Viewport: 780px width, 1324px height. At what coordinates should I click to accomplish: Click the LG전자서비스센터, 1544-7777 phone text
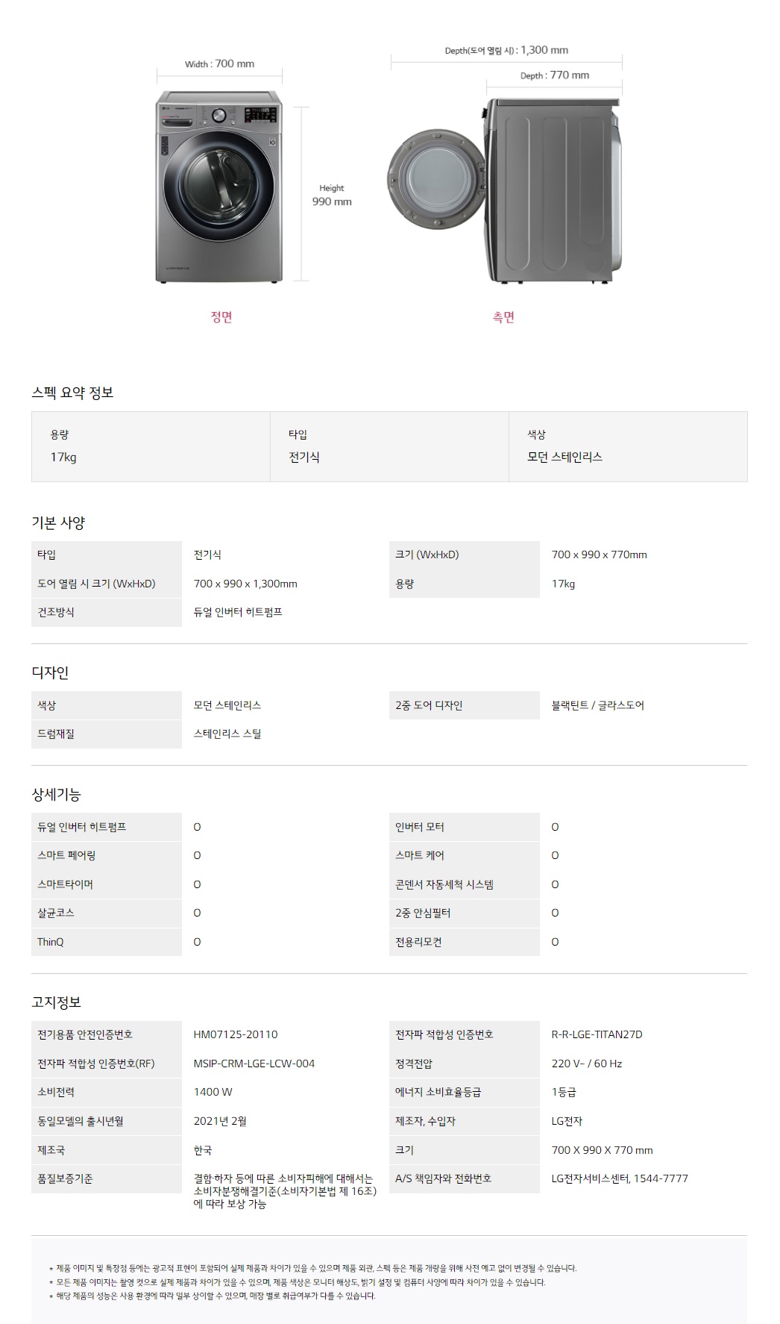pos(620,1178)
